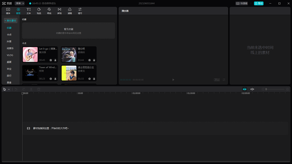This screenshot has height=164, width=292.
Task: Collapse the 音乐素材 category list
Action: coord(11,21)
